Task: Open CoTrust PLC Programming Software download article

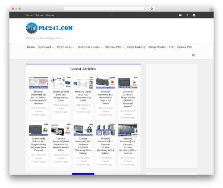Action: point(38,144)
